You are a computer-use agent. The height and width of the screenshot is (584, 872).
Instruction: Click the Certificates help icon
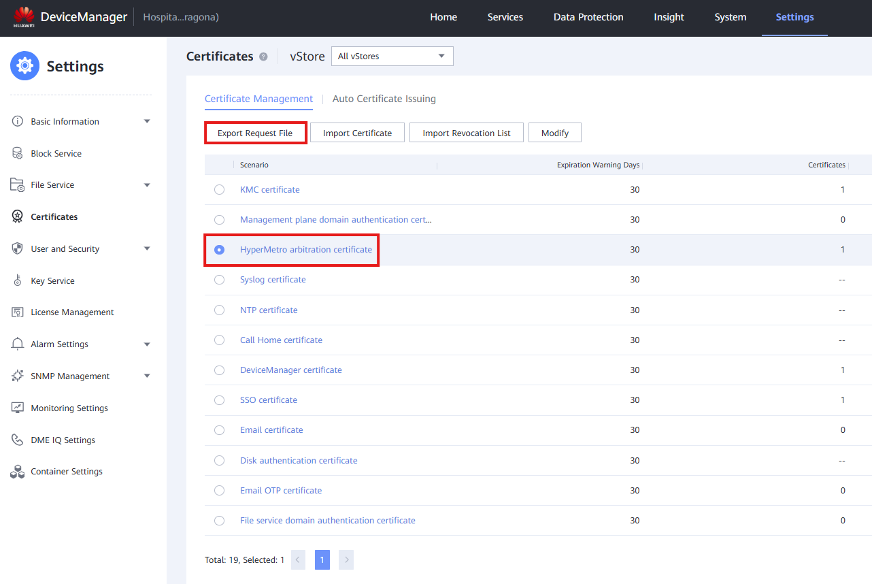[264, 56]
